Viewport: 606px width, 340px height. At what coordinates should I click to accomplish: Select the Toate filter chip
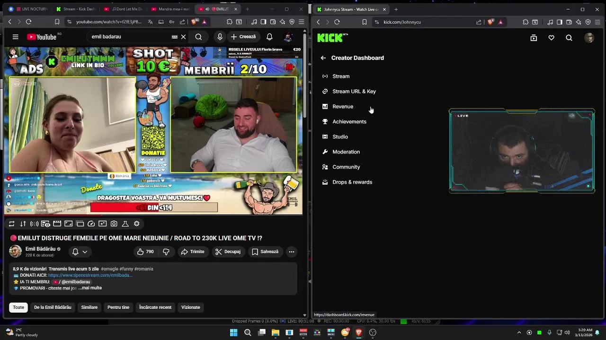click(x=18, y=307)
